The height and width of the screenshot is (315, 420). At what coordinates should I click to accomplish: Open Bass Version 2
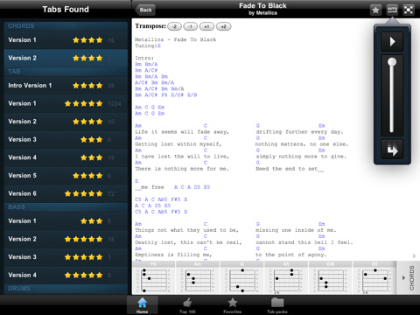coord(66,239)
